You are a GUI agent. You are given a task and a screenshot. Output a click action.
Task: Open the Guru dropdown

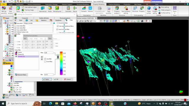click(x=175, y=13)
